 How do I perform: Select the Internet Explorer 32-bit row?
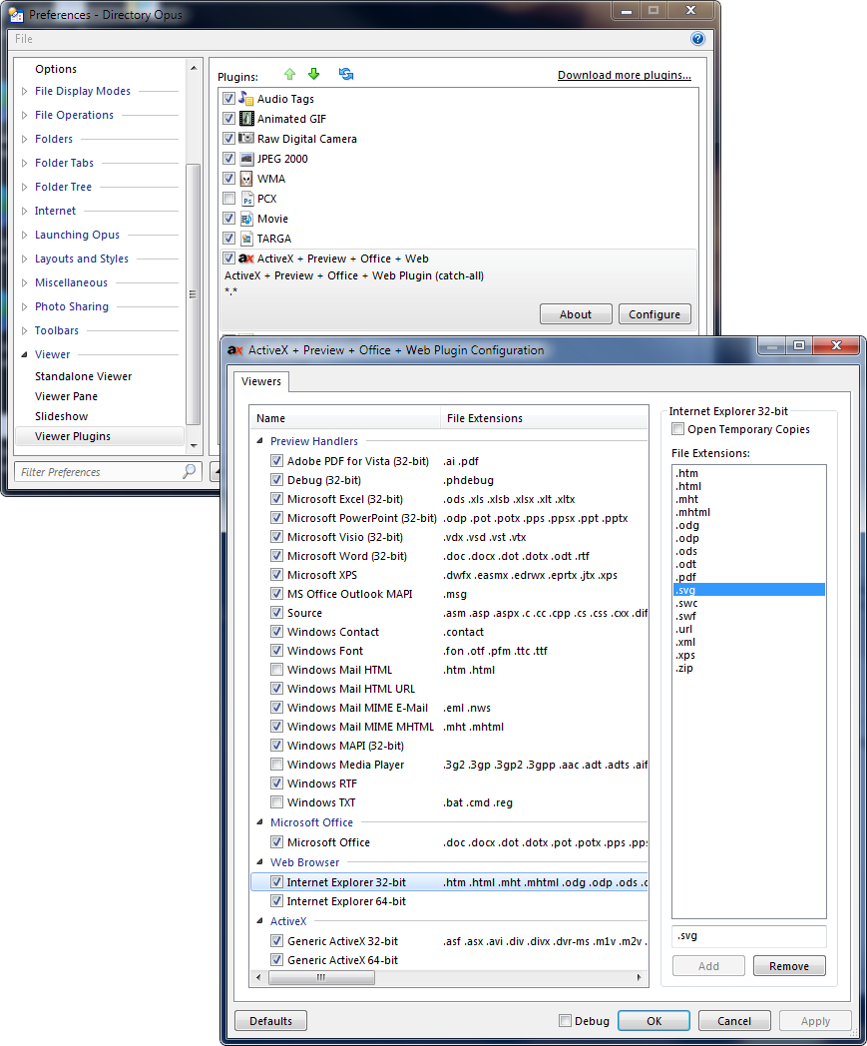click(450, 882)
